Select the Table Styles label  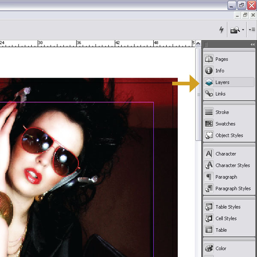(x=228, y=207)
